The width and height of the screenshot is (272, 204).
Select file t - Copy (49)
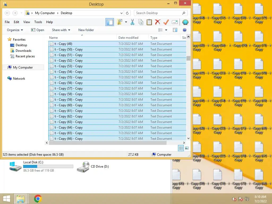(117, 44)
